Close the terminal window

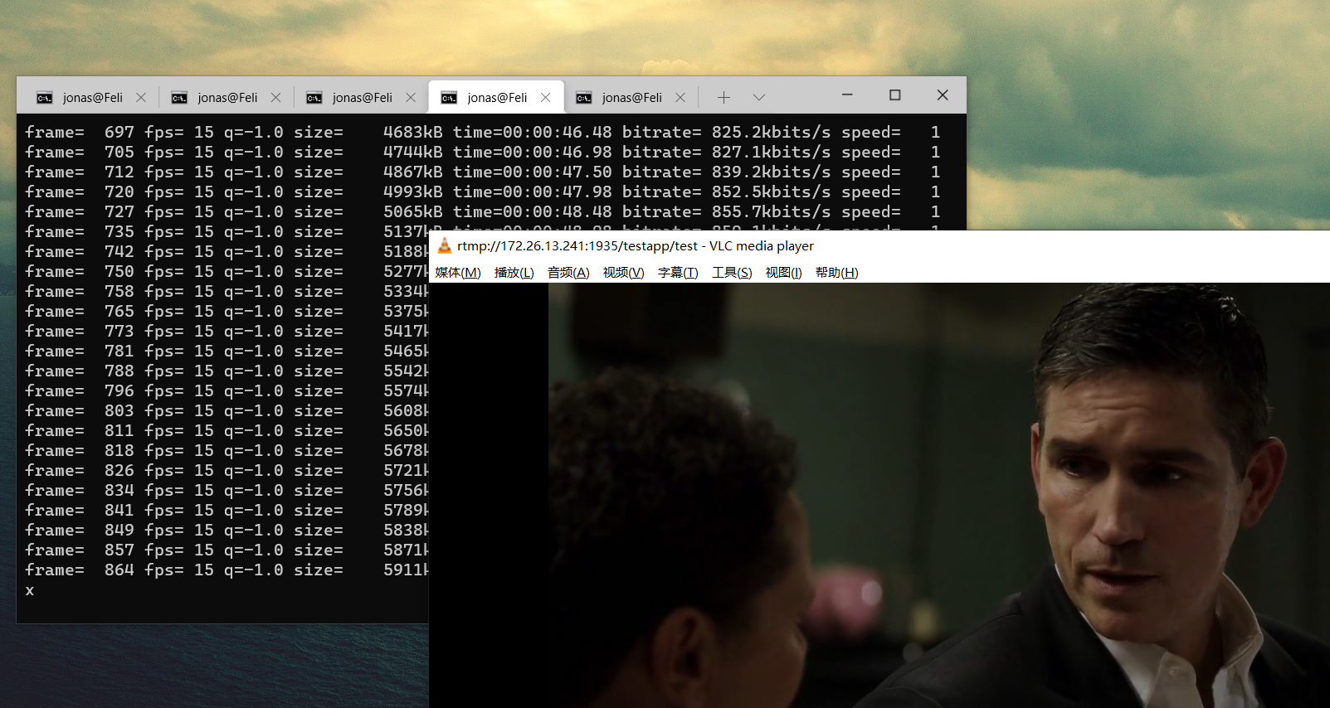[943, 95]
